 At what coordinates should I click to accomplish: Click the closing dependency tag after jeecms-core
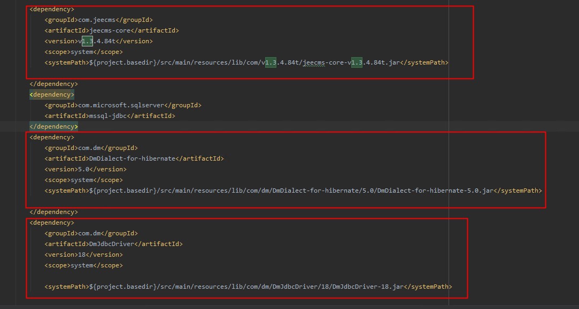click(x=53, y=84)
